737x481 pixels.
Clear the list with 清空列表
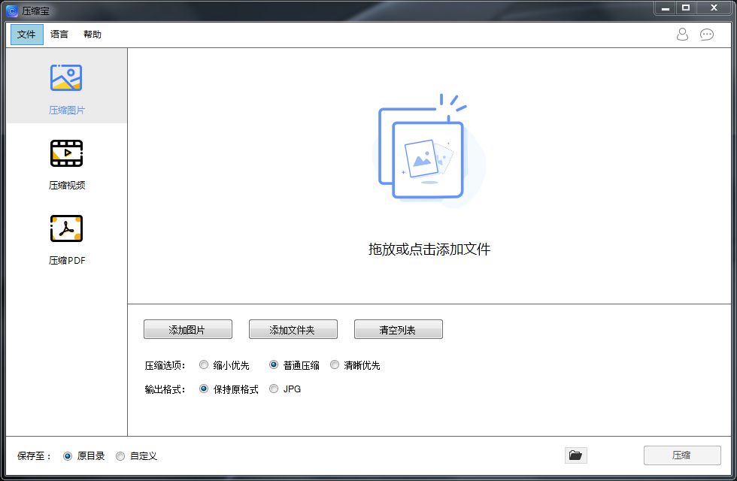point(398,329)
